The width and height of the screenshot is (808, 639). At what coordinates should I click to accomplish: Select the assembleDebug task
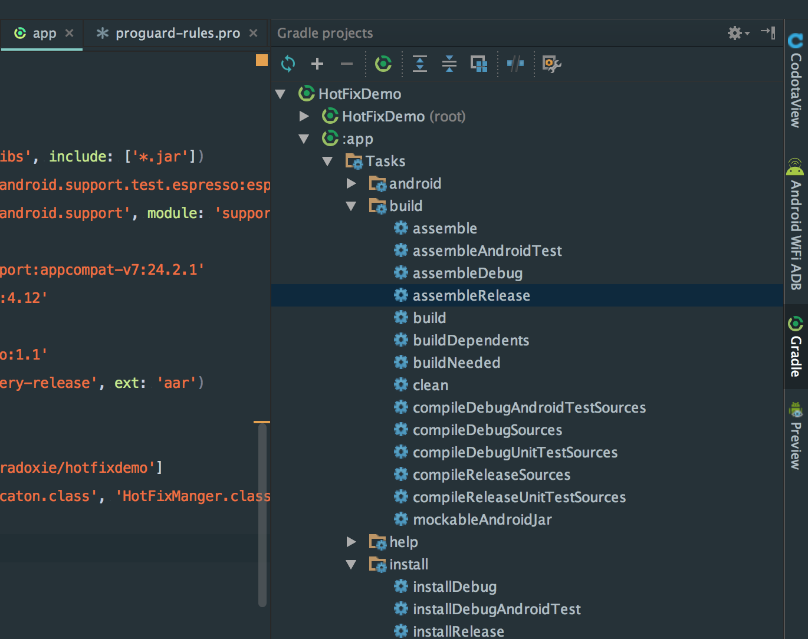(467, 274)
